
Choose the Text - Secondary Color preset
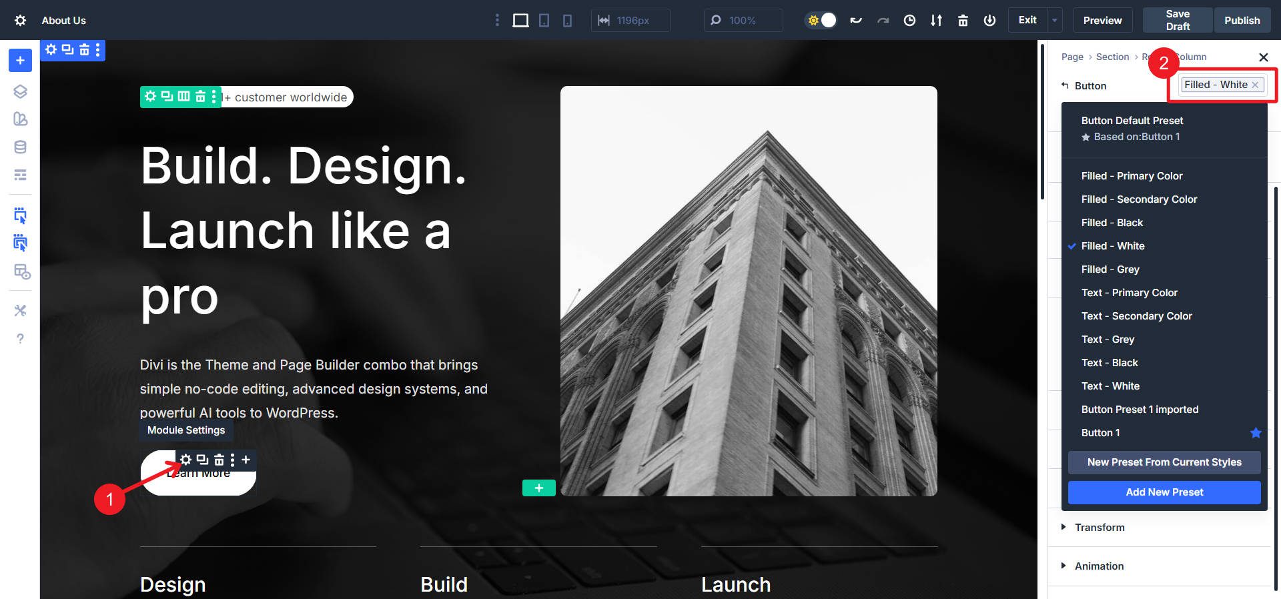1136,316
